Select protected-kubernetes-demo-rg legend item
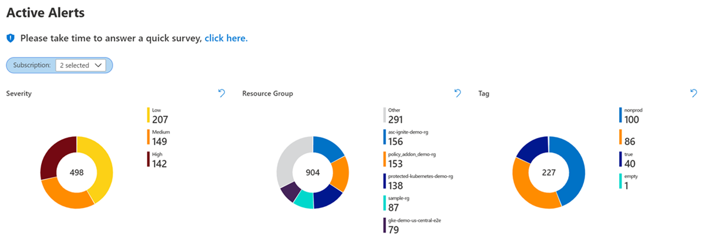 click(418, 182)
